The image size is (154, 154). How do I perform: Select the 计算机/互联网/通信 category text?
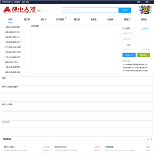pos(12,27)
